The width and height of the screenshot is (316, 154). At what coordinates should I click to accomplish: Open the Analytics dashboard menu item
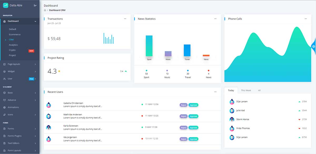(13, 45)
